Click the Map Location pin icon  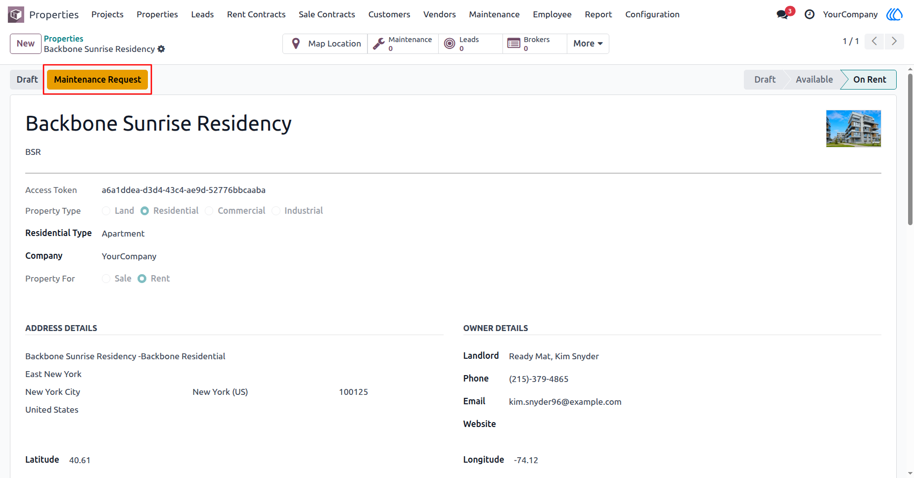tap(296, 44)
